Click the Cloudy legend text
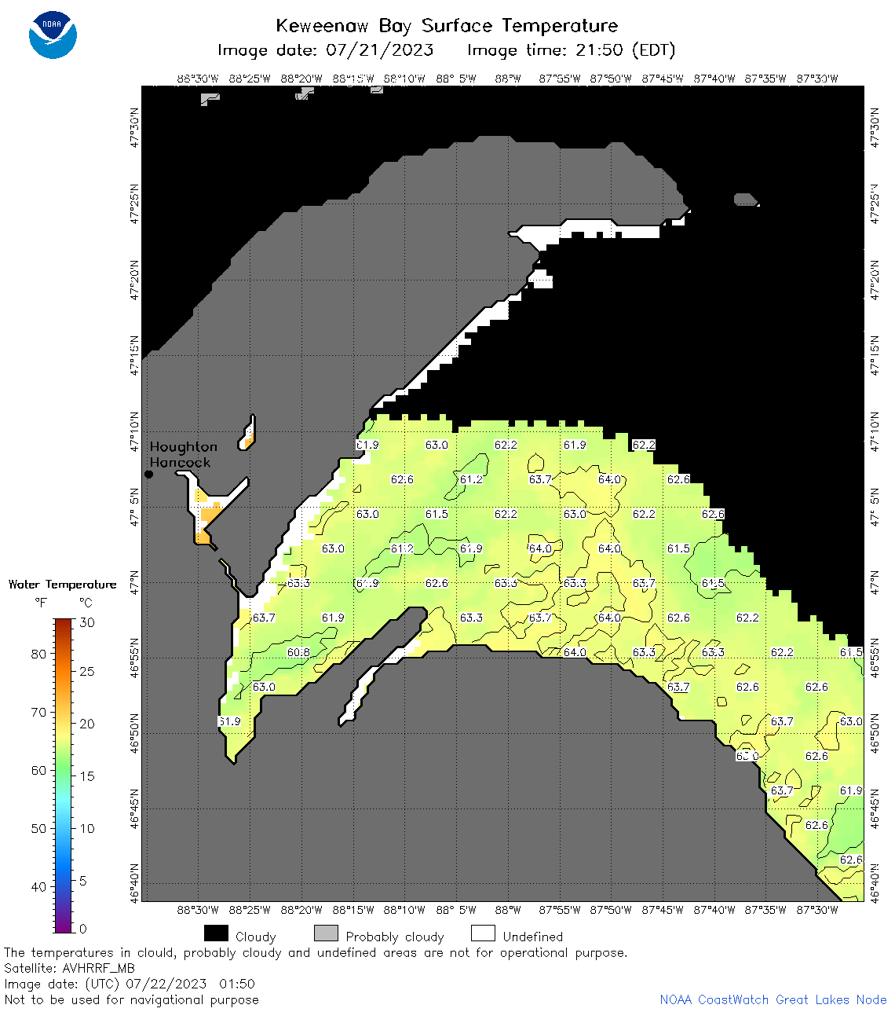The width and height of the screenshot is (895, 1012). coord(256,937)
